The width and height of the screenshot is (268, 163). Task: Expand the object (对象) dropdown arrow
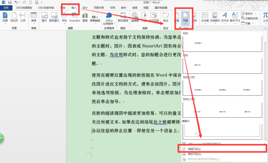[253, 23]
